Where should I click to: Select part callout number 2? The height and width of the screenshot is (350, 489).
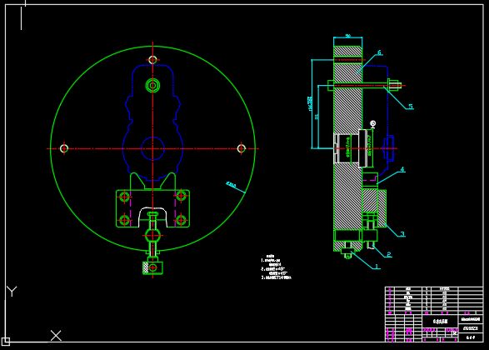(389, 254)
